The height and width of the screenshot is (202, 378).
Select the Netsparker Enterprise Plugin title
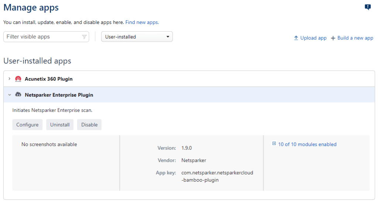59,95
